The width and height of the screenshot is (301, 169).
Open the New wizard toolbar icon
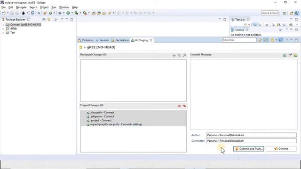point(4,13)
